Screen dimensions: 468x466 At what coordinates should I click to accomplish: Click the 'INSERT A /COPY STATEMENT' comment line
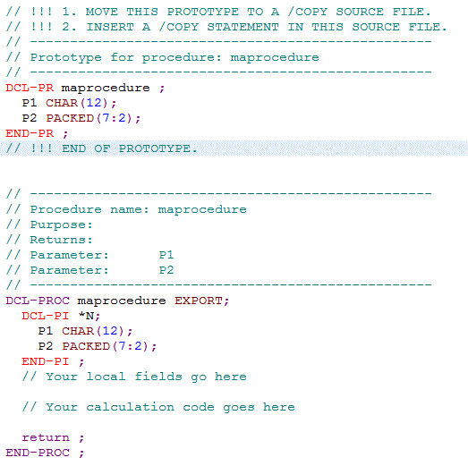point(226,27)
